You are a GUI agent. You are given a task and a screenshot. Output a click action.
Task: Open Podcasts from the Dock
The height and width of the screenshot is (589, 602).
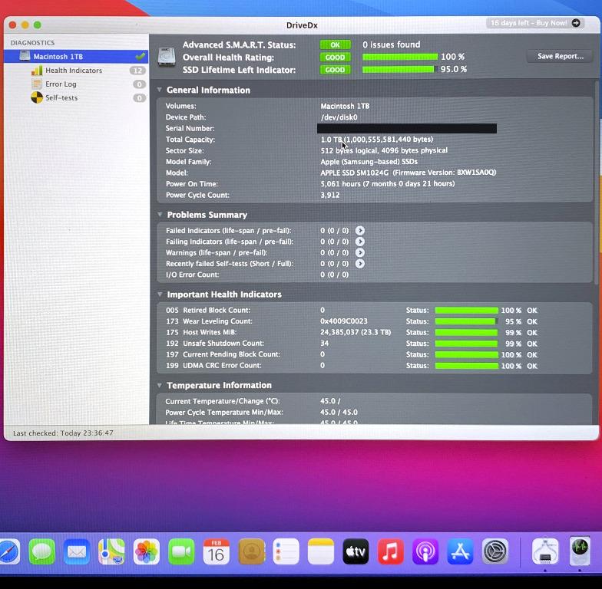click(x=425, y=551)
